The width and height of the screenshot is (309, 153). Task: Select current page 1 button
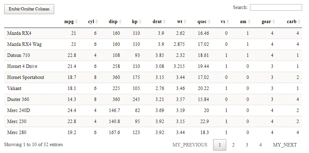220,145
